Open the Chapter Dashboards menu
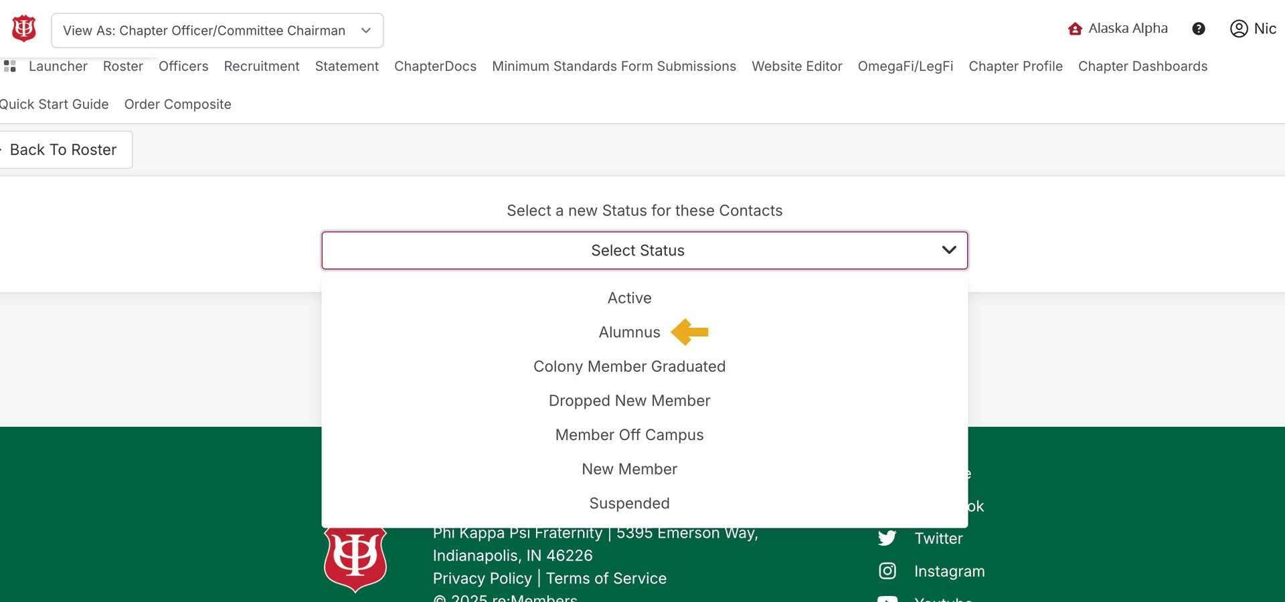The height and width of the screenshot is (602, 1285). pyautogui.click(x=1142, y=66)
